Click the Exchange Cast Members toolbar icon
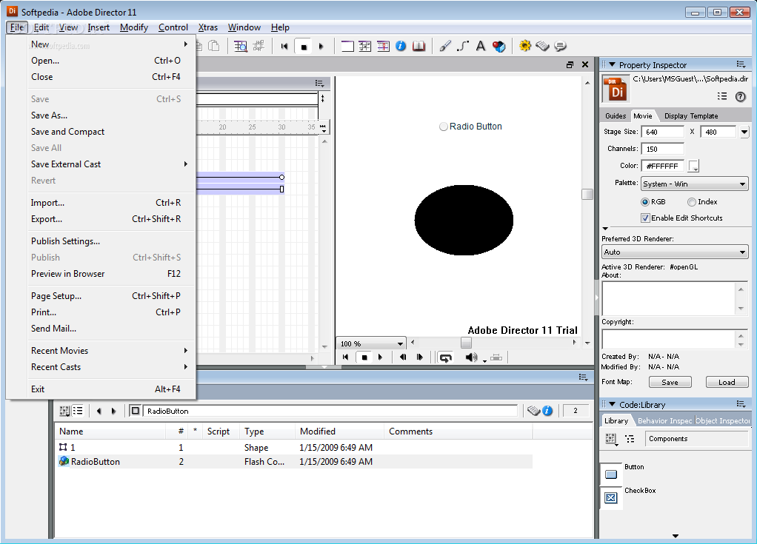This screenshot has width=757, height=544. [x=259, y=47]
